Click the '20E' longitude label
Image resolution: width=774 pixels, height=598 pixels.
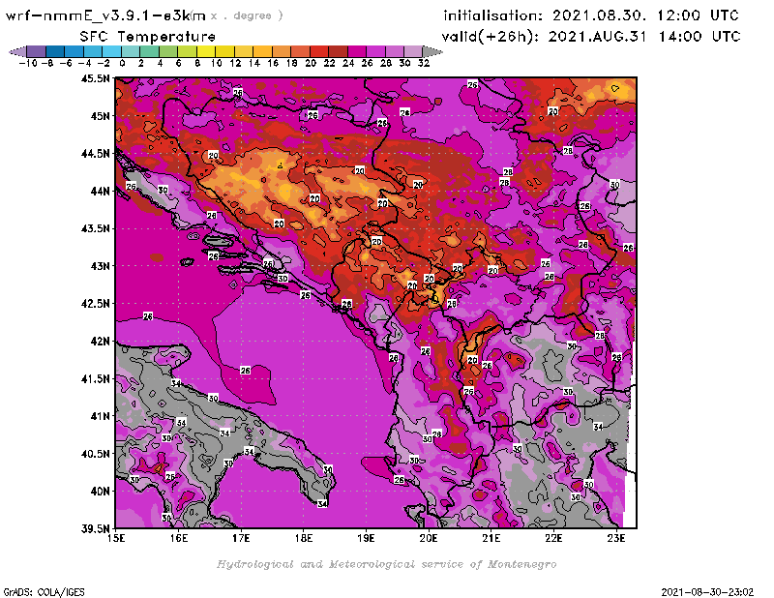point(429,538)
